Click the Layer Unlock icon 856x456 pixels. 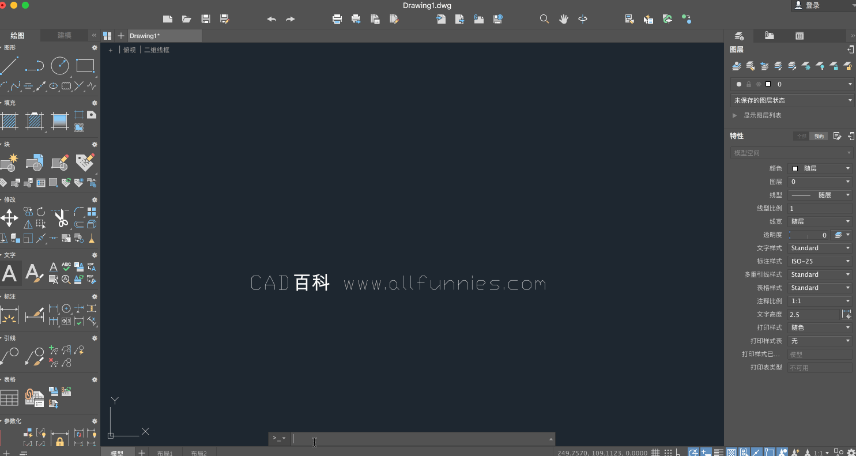pyautogui.click(x=847, y=66)
